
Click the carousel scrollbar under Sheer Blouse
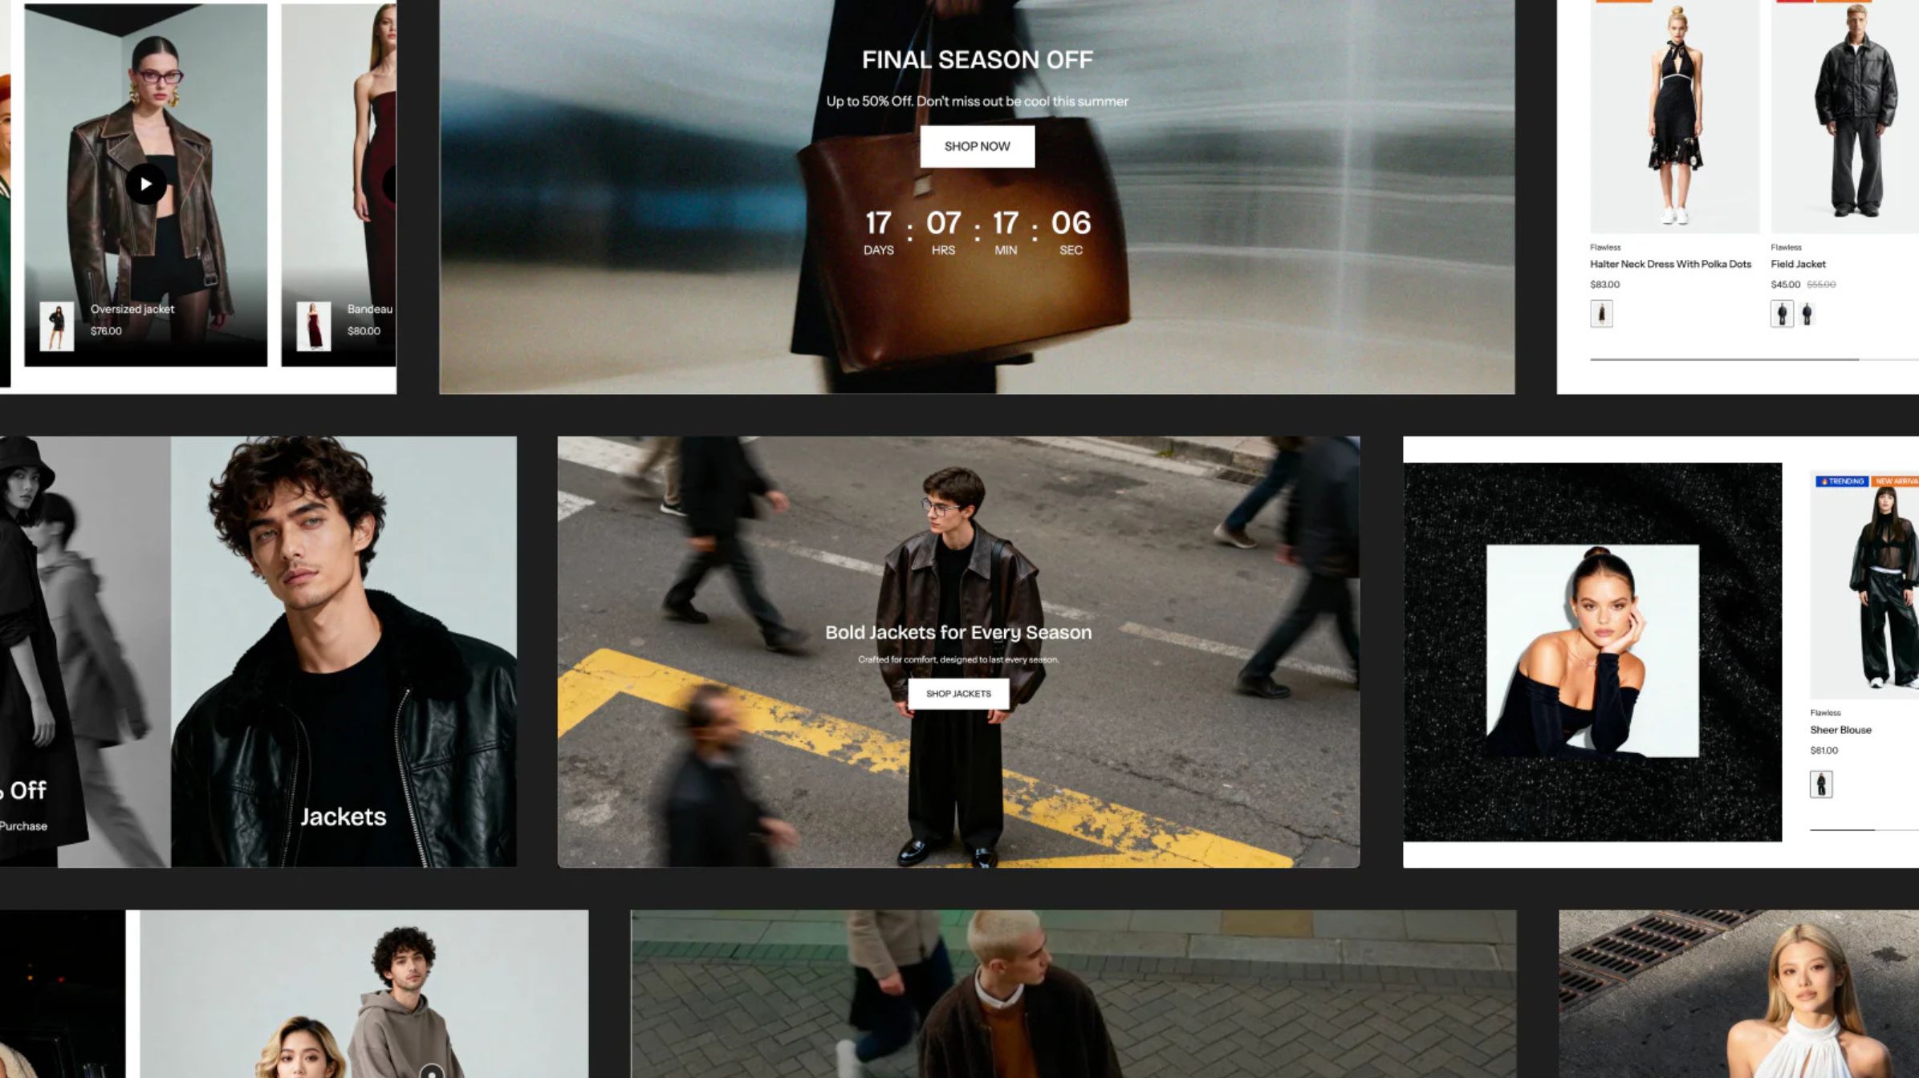coord(1864,829)
